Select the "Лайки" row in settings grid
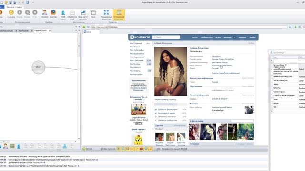305x171 pixels. [288, 85]
